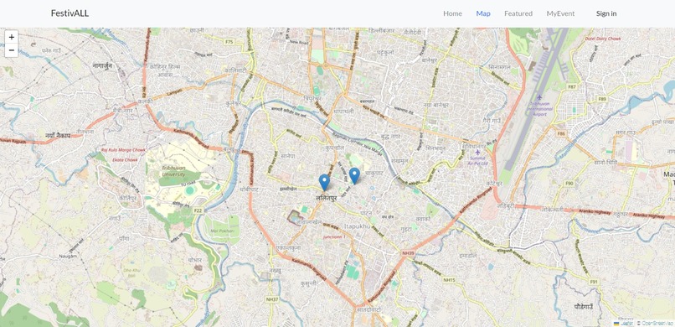This screenshot has width=675, height=327.
Task: Select the map marker above the ललितपुर label
Action: click(325, 182)
